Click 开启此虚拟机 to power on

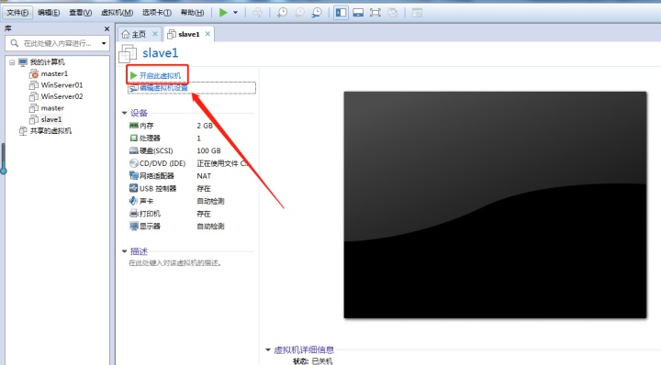coord(160,75)
